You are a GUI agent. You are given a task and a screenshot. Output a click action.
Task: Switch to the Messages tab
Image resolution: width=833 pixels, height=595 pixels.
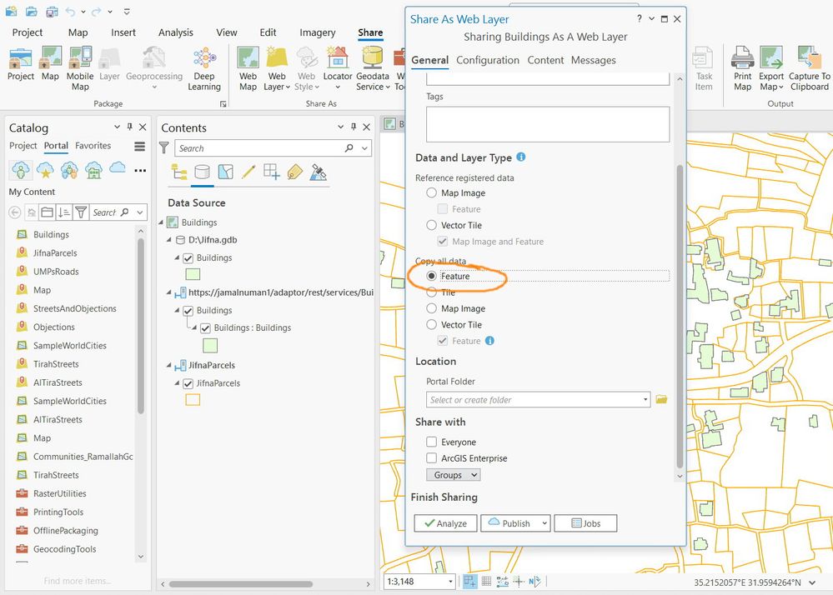click(x=594, y=60)
